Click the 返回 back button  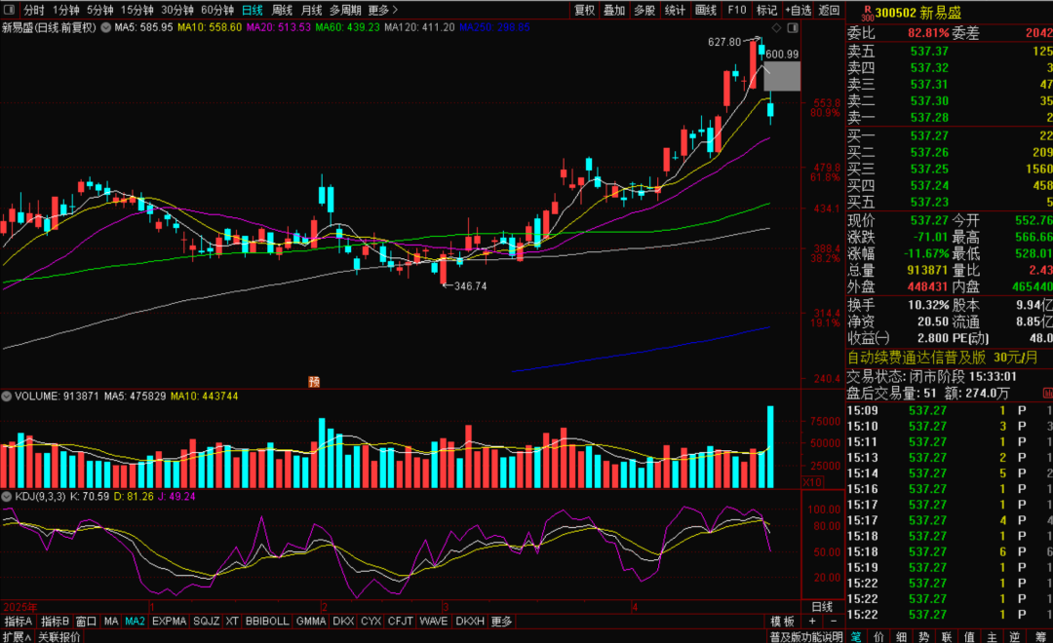tap(829, 10)
